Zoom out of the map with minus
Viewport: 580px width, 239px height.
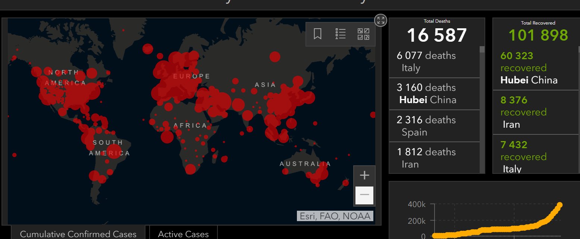[364, 195]
